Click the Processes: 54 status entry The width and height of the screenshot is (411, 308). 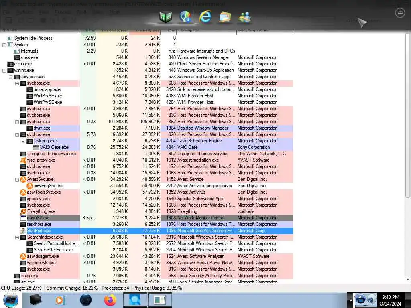[115, 288]
